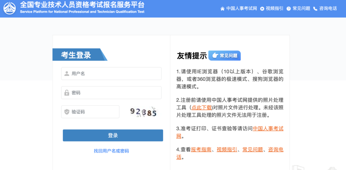Click the English subtitle Service Platform for National Professional

click(x=82, y=11)
